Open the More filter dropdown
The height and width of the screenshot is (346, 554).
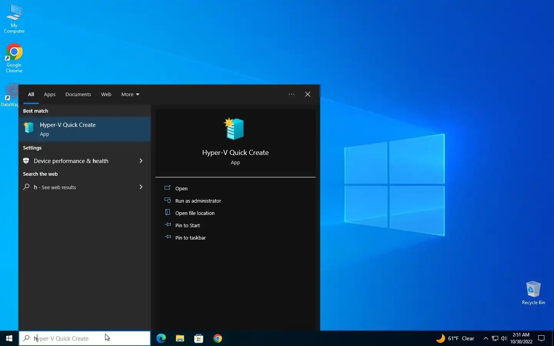[130, 94]
